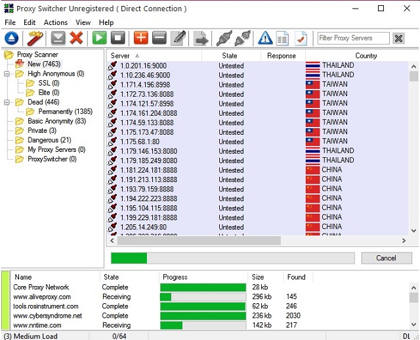
Task: Select proxy row 1.171.4.196:8998
Action: point(258,85)
